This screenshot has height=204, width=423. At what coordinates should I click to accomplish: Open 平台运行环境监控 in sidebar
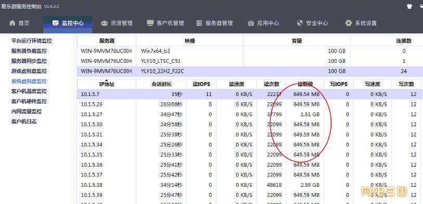[32, 41]
